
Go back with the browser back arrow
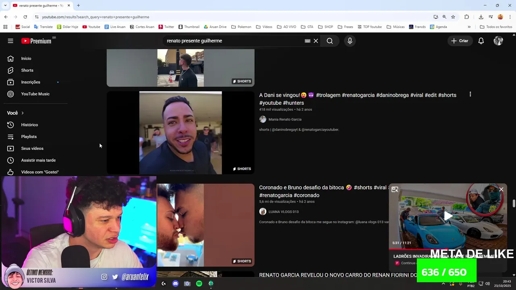[6, 17]
